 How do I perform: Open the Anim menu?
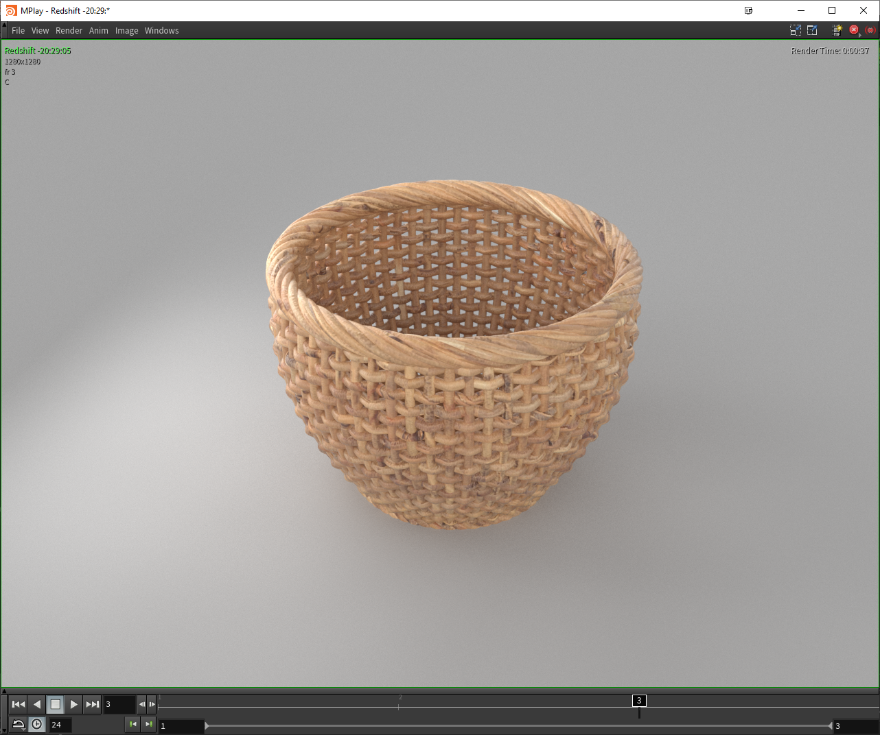tap(98, 31)
